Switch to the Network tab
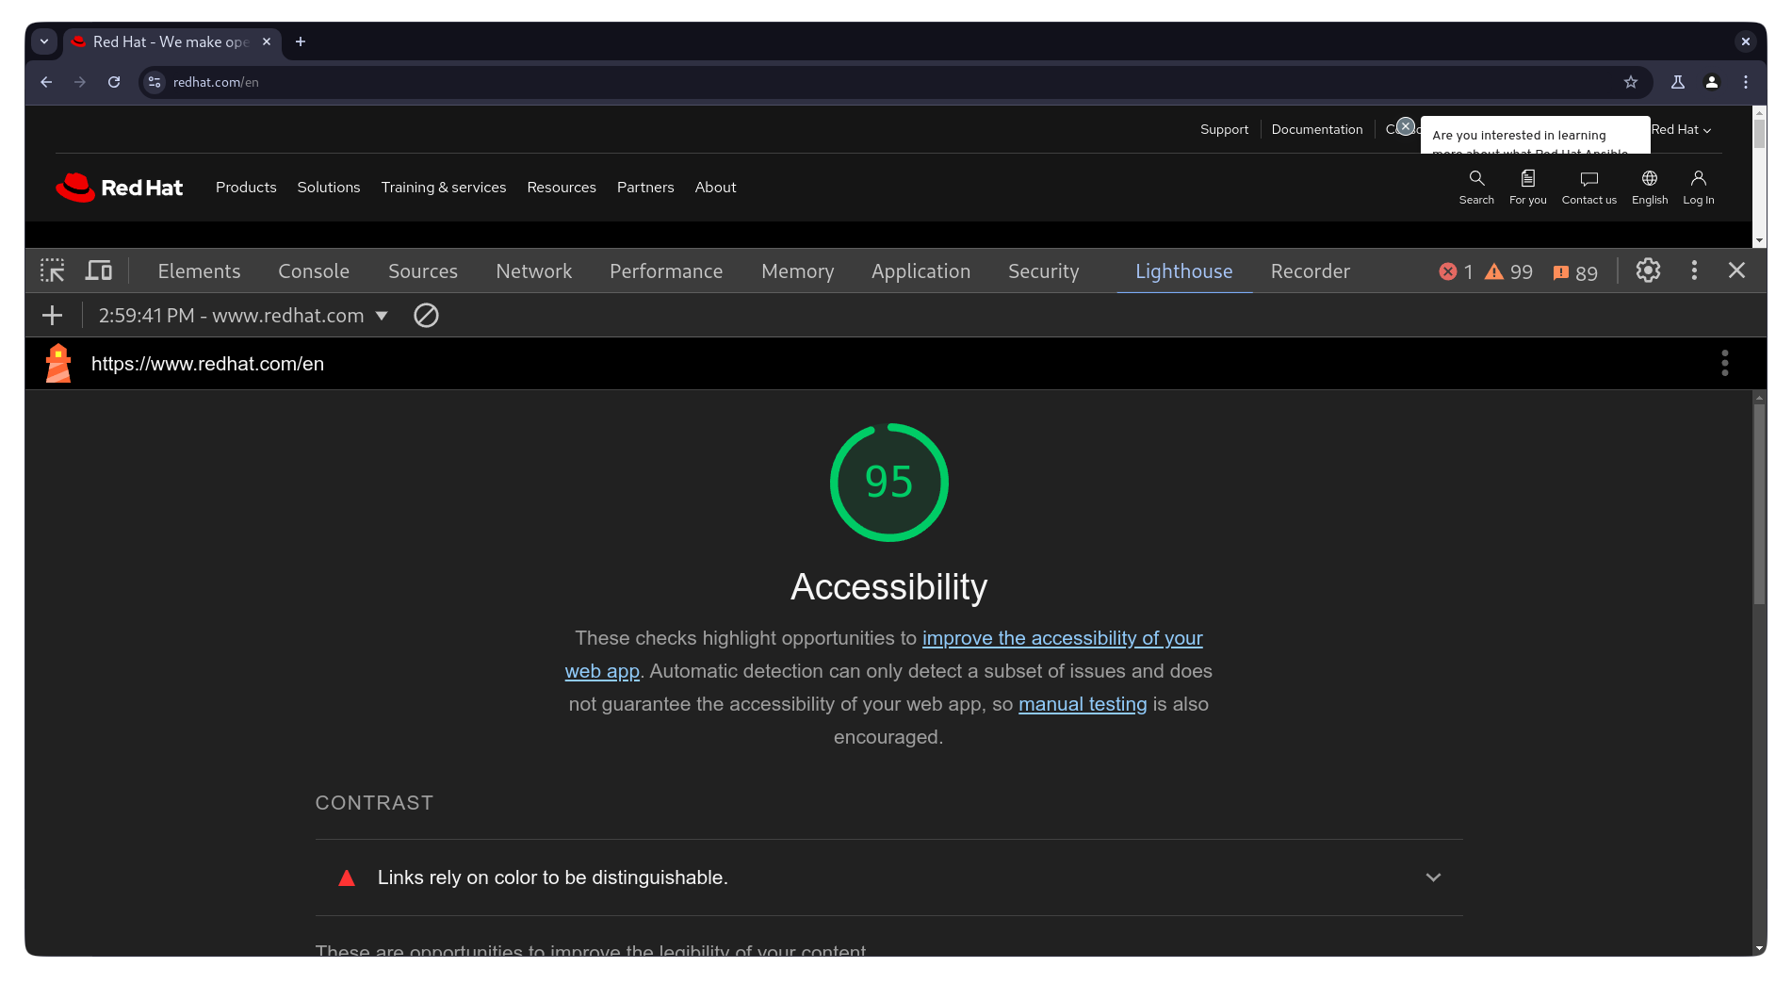This screenshot has width=1792, height=984. (533, 271)
